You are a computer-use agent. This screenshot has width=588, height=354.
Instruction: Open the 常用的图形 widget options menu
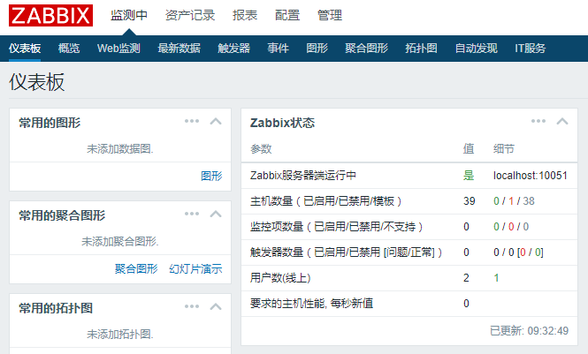192,121
